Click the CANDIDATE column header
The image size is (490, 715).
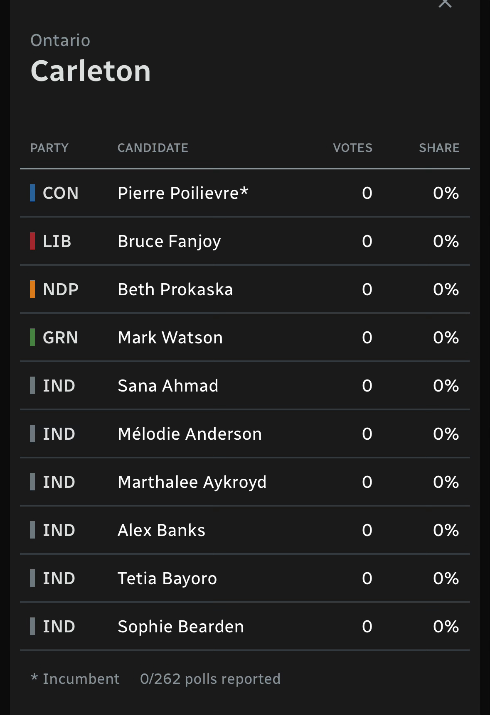153,148
